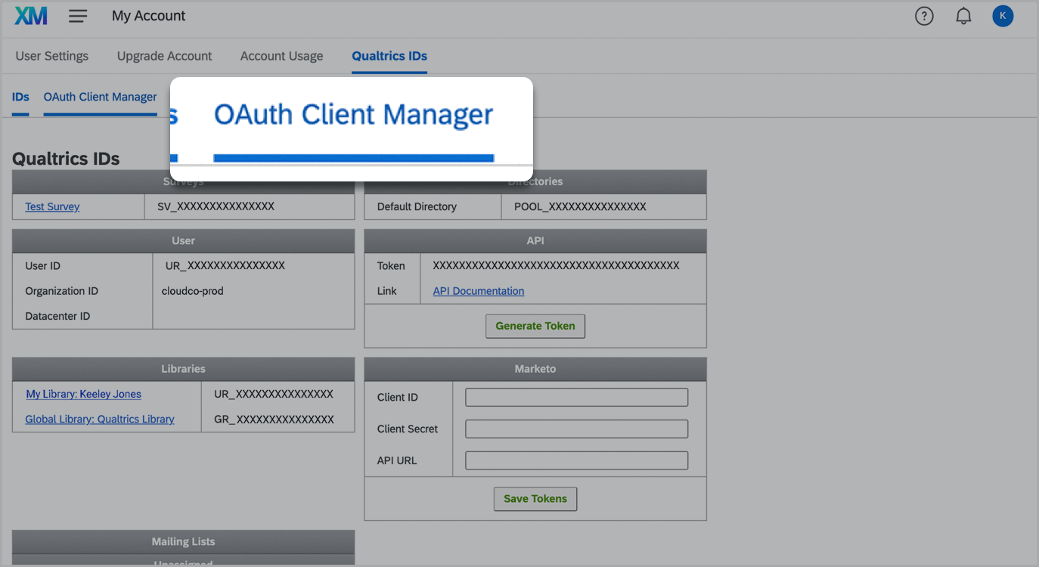1039x567 pixels.
Task: Click the Save Tokens button
Action: coord(535,499)
